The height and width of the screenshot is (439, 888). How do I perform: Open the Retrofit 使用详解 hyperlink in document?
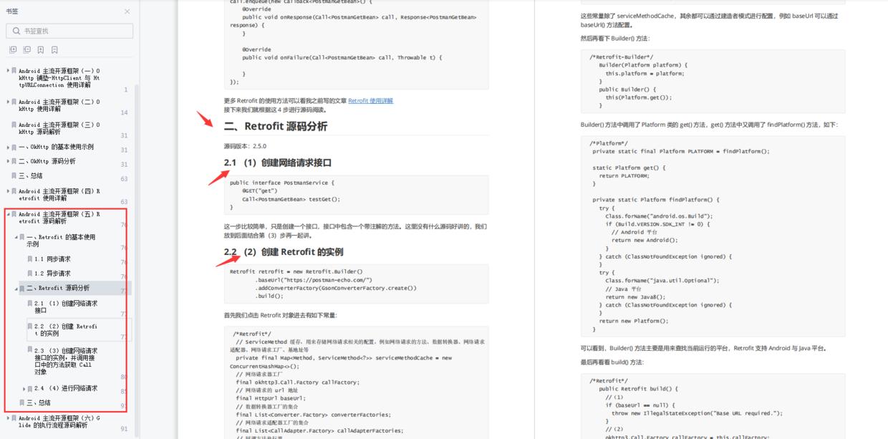pos(370,101)
